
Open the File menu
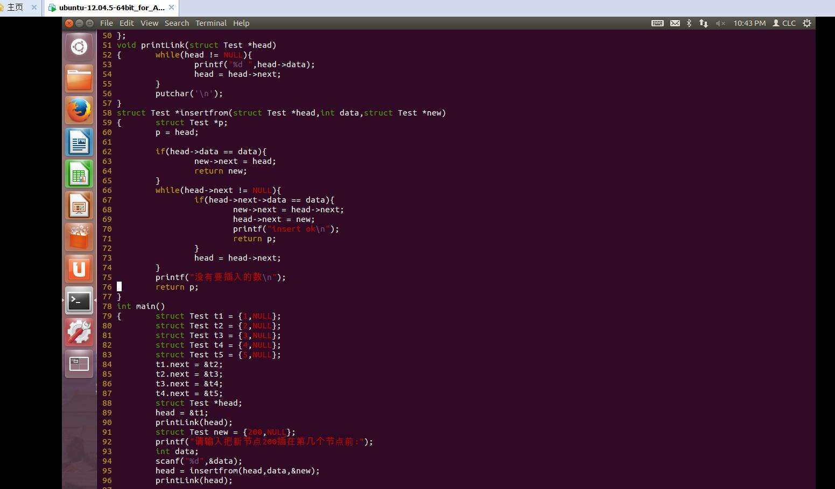107,23
